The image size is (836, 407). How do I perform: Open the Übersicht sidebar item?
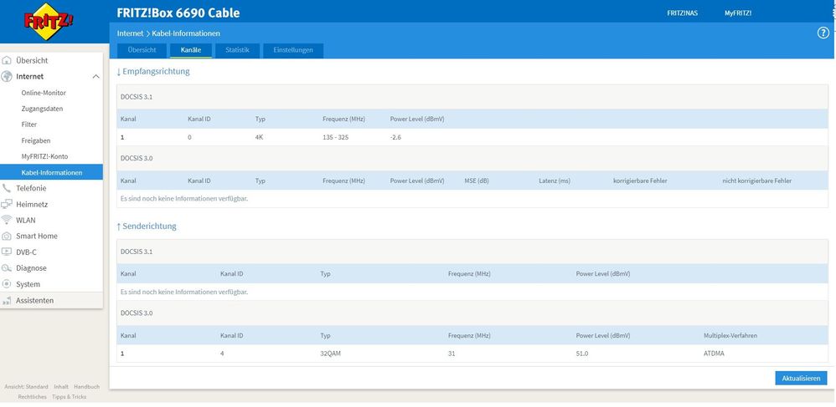coord(32,61)
